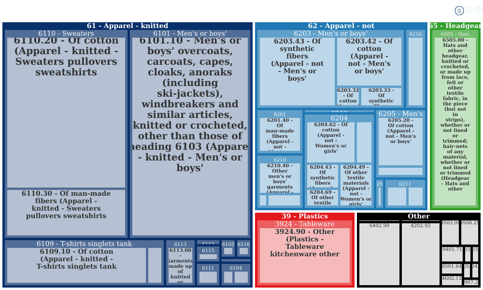This screenshot has height=290, width=483.
Task: Click the 6203.43 synthetic fibers tile
Action: tap(297, 72)
